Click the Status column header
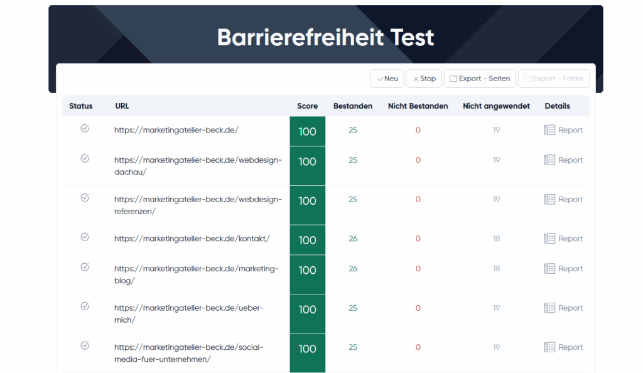 click(x=81, y=105)
